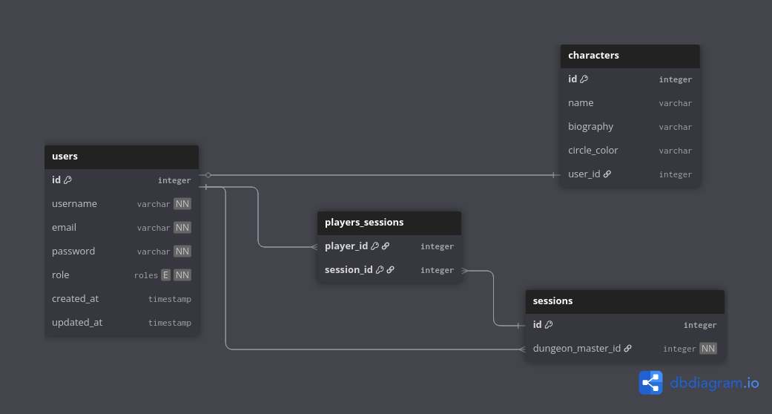Viewport: 772px width, 414px height.
Task: Click the timestamp type on created_at row
Action: 170,299
